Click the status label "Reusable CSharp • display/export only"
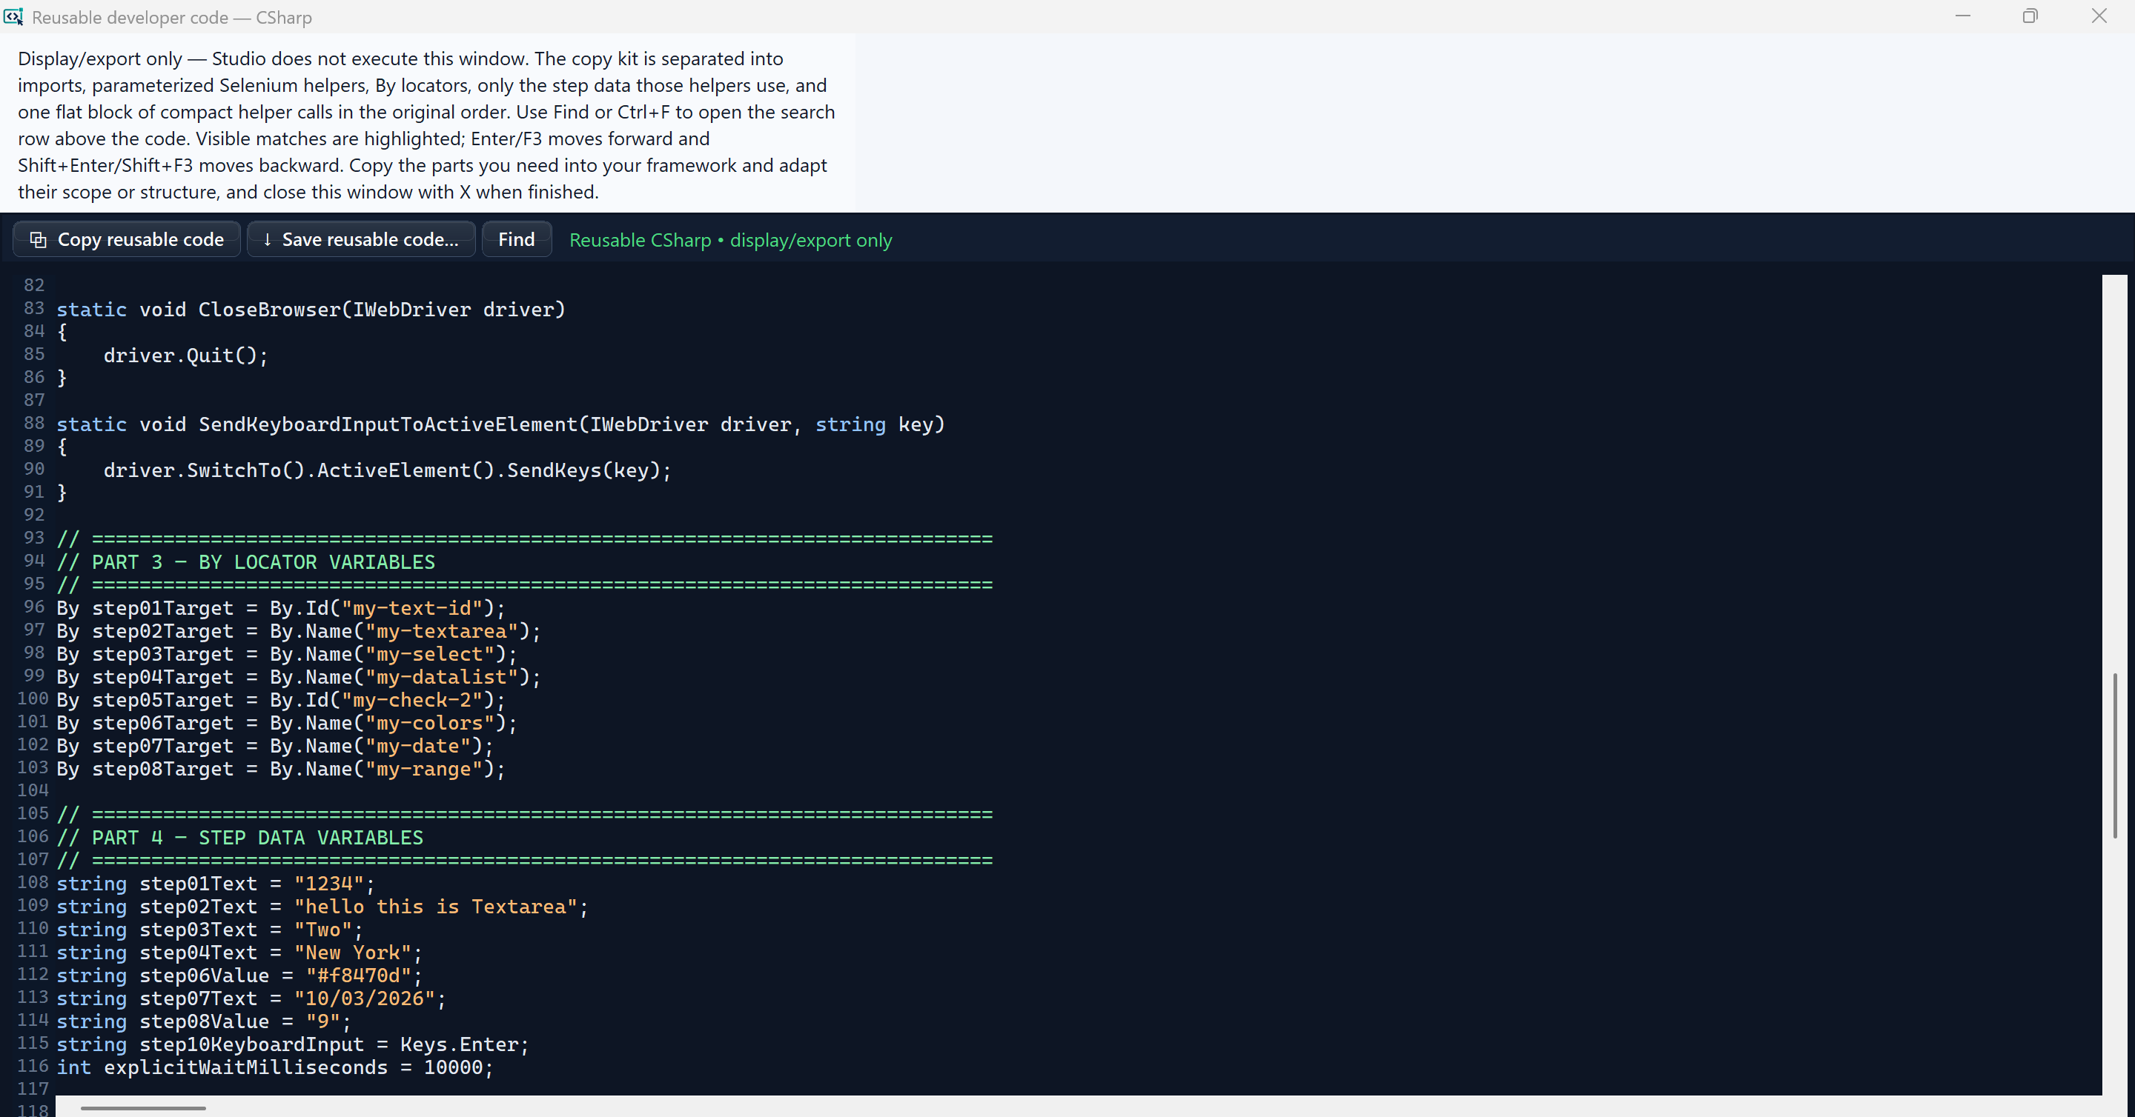 point(730,240)
